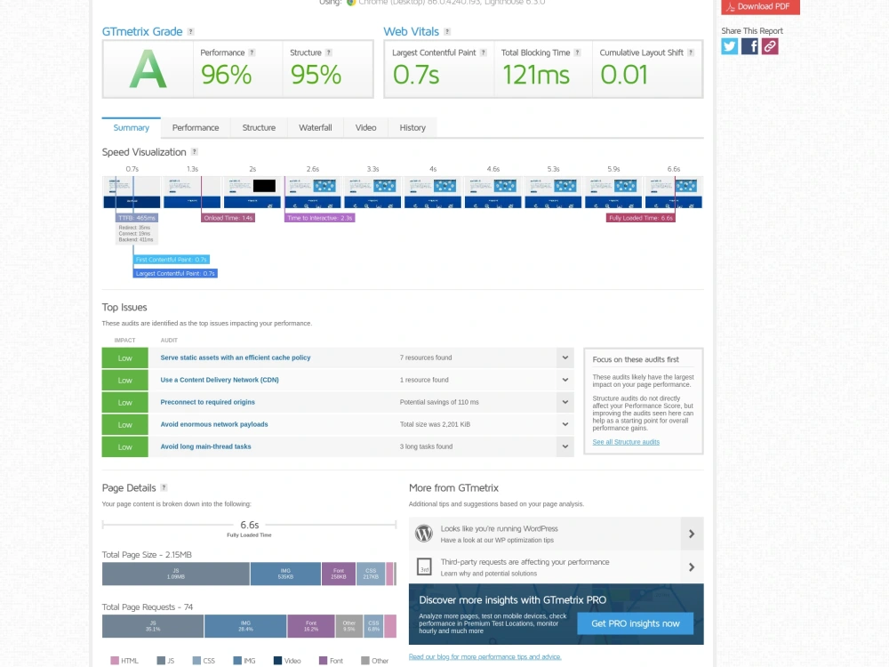Click Get PRO insights now button
This screenshot has height=667, width=889.
[x=635, y=623]
